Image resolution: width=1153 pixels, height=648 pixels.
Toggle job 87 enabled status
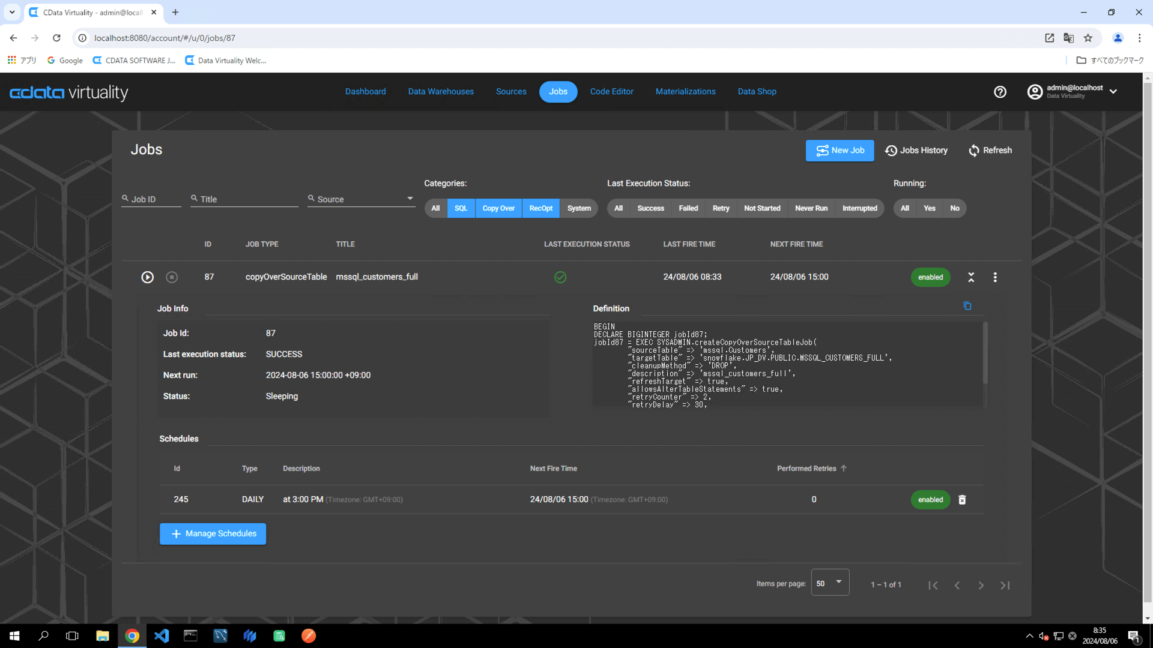click(x=930, y=277)
